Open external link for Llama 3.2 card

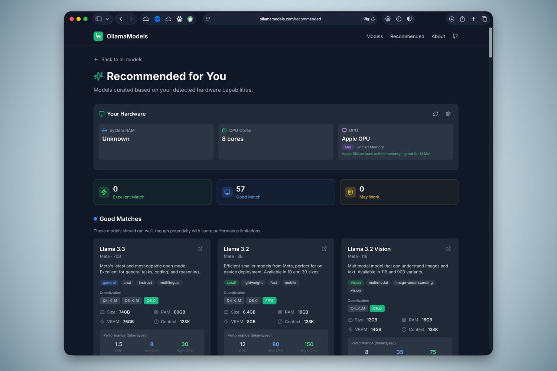(324, 249)
